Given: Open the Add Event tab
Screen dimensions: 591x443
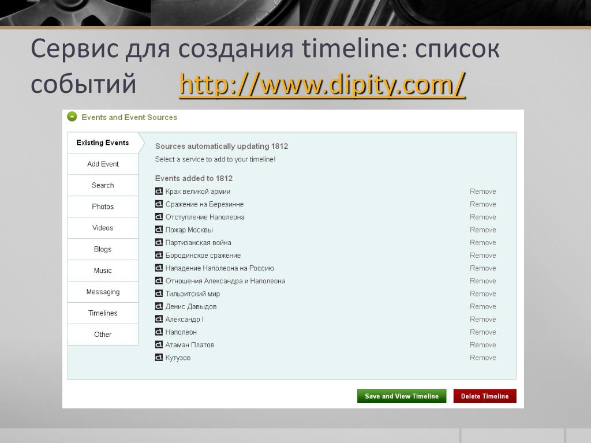Looking at the screenshot, I should (x=103, y=164).
